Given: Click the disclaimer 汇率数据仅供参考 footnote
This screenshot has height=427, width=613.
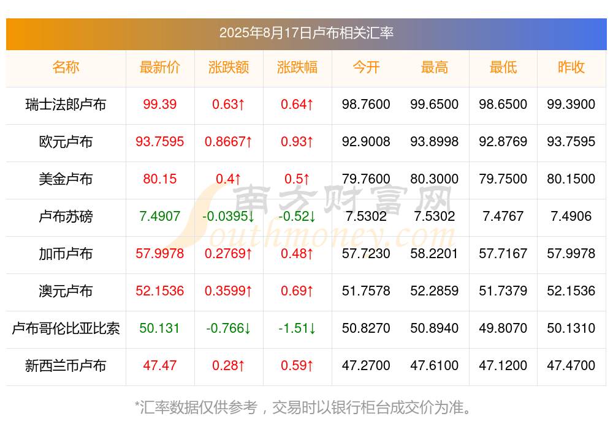Looking at the screenshot, I should 303,407.
